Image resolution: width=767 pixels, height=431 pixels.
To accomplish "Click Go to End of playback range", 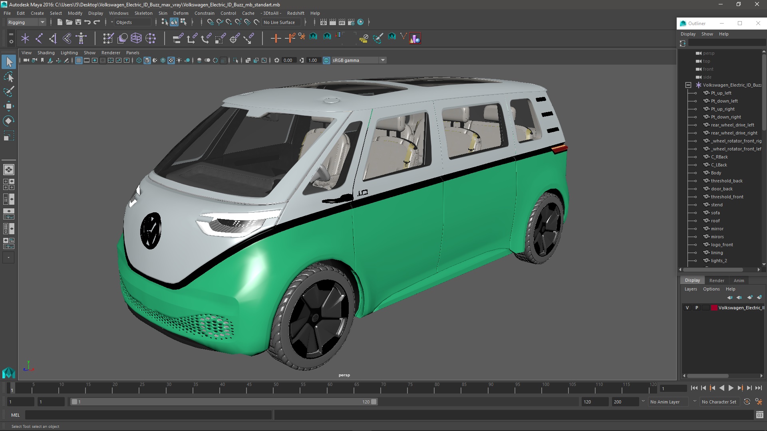I will coord(759,388).
